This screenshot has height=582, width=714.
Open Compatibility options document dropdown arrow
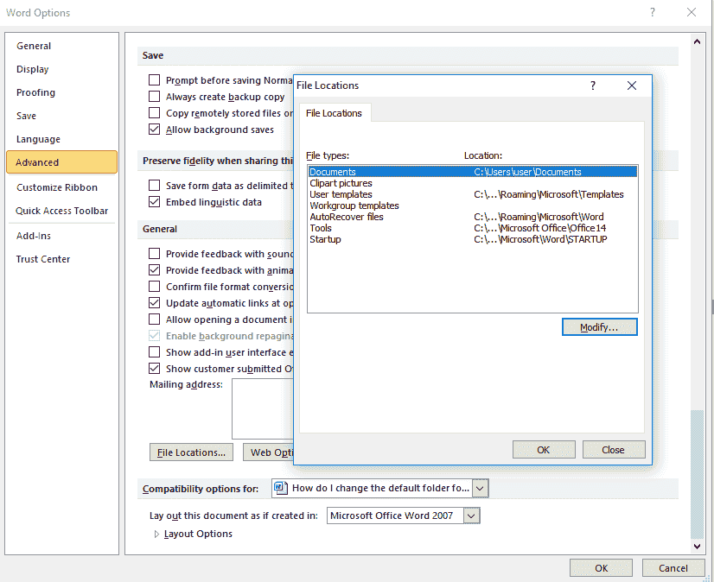click(x=481, y=488)
